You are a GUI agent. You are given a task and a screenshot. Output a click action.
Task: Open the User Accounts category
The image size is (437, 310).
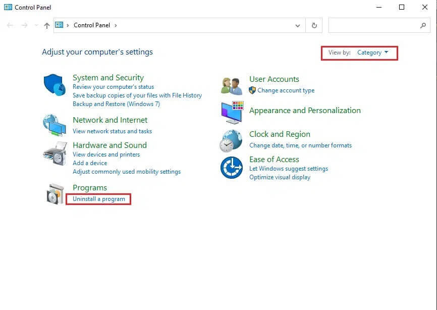274,79
